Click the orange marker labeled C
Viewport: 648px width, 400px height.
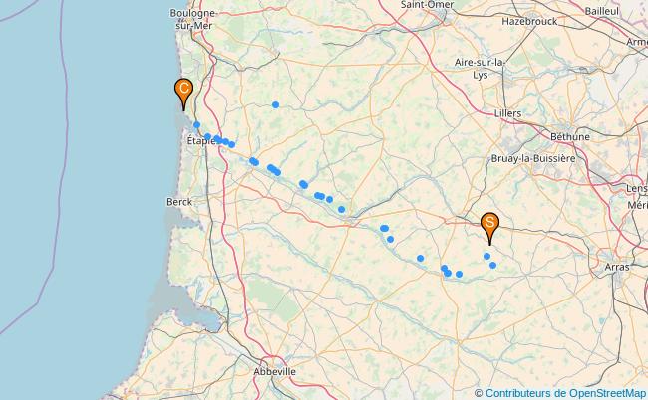click(183, 94)
